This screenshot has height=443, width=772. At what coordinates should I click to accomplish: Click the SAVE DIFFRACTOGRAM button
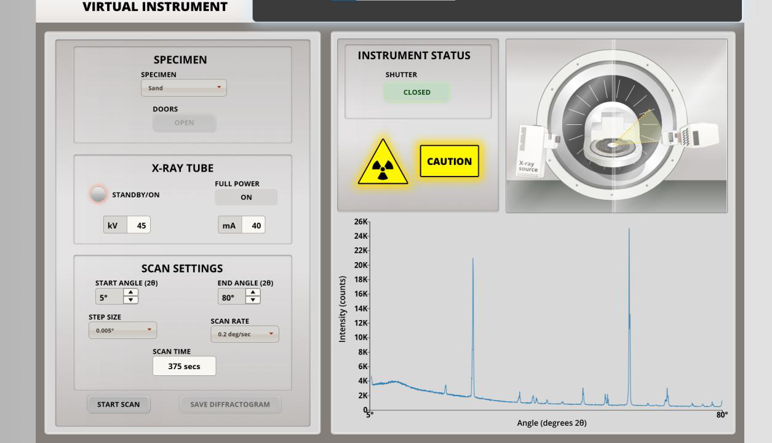click(x=230, y=404)
